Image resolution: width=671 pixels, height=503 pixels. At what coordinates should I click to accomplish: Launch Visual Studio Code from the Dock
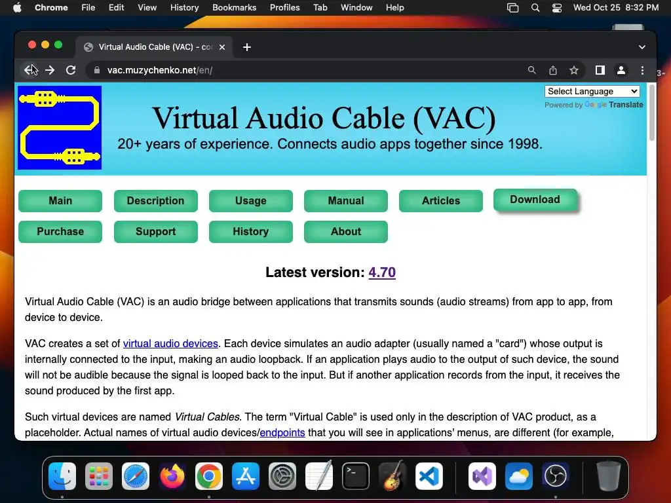point(429,476)
